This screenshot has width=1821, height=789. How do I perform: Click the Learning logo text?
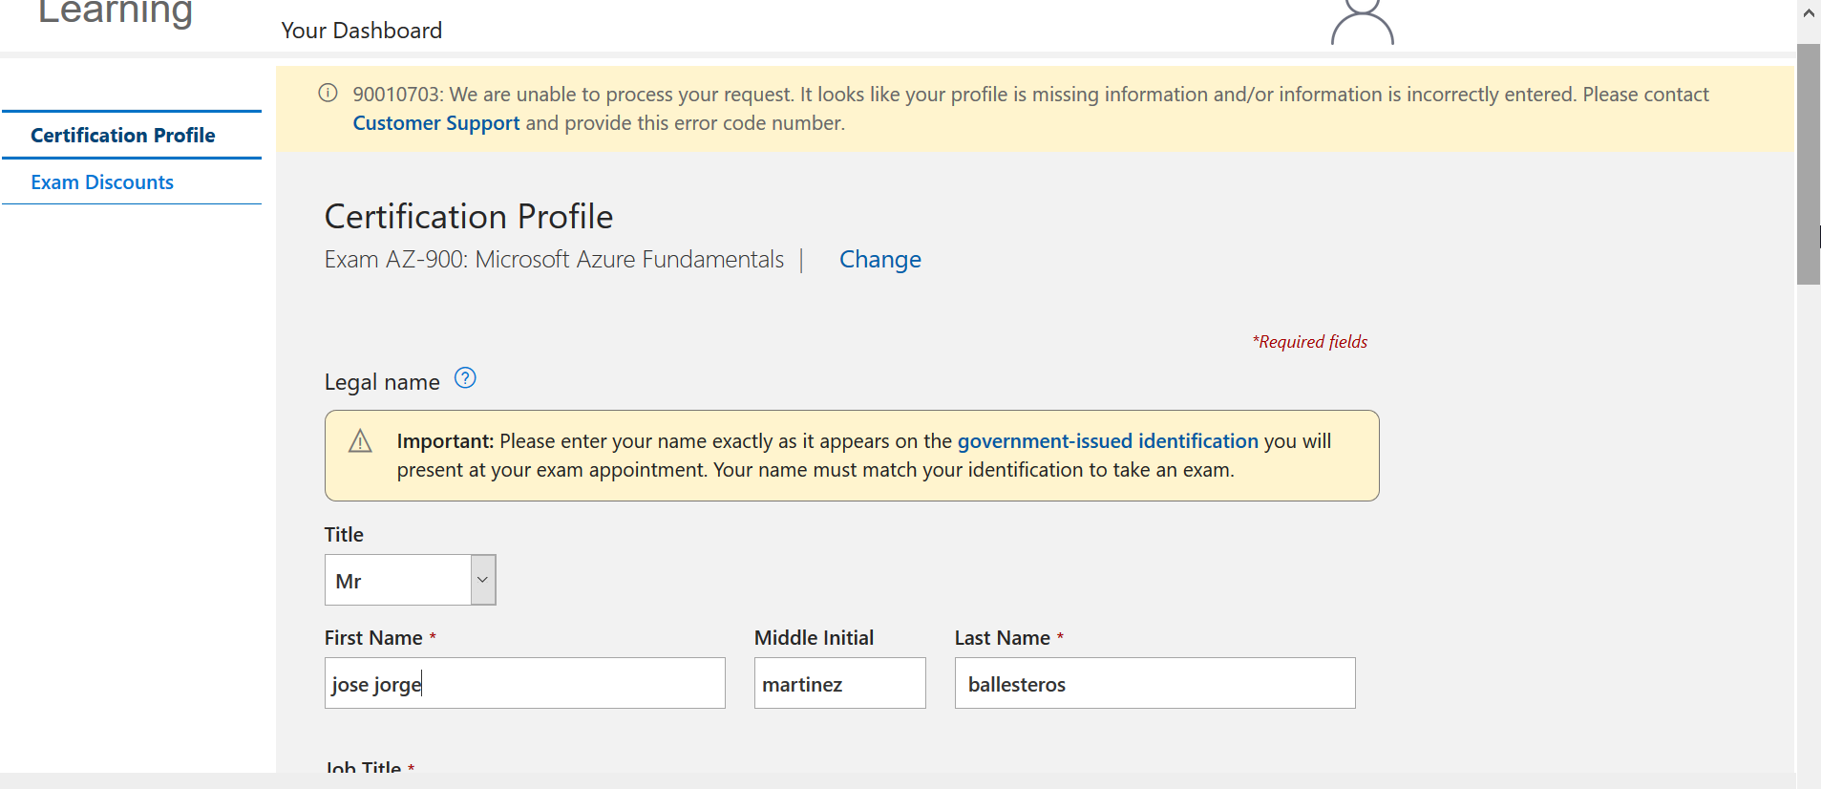(115, 13)
